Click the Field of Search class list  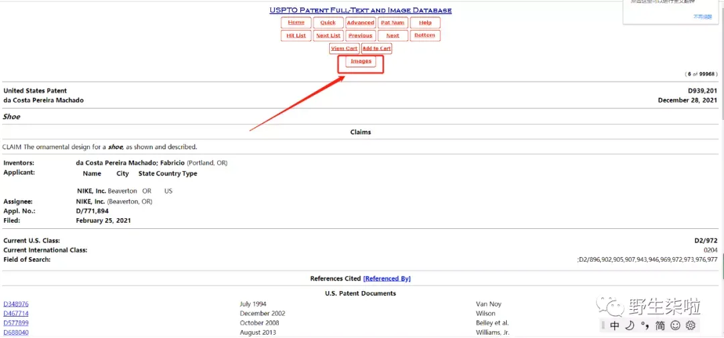648,260
